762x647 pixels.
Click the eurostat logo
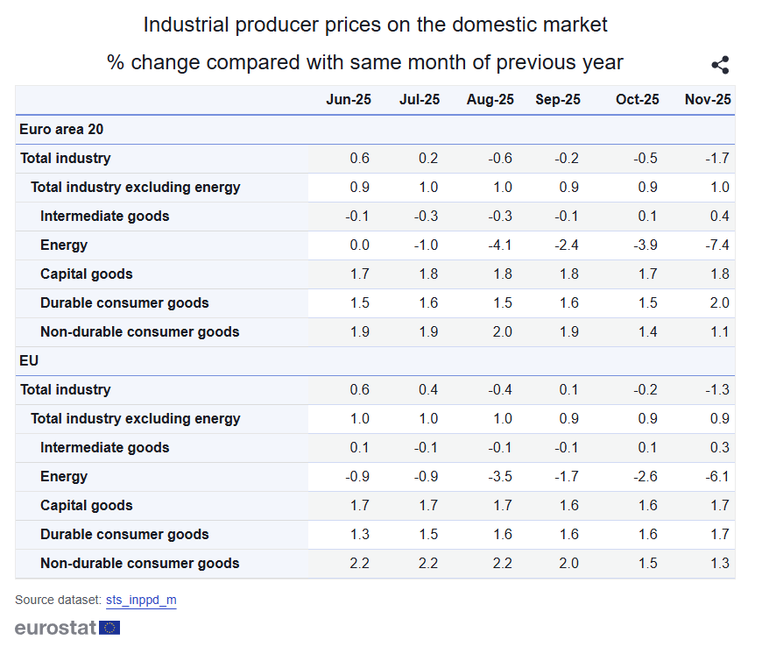(x=67, y=628)
